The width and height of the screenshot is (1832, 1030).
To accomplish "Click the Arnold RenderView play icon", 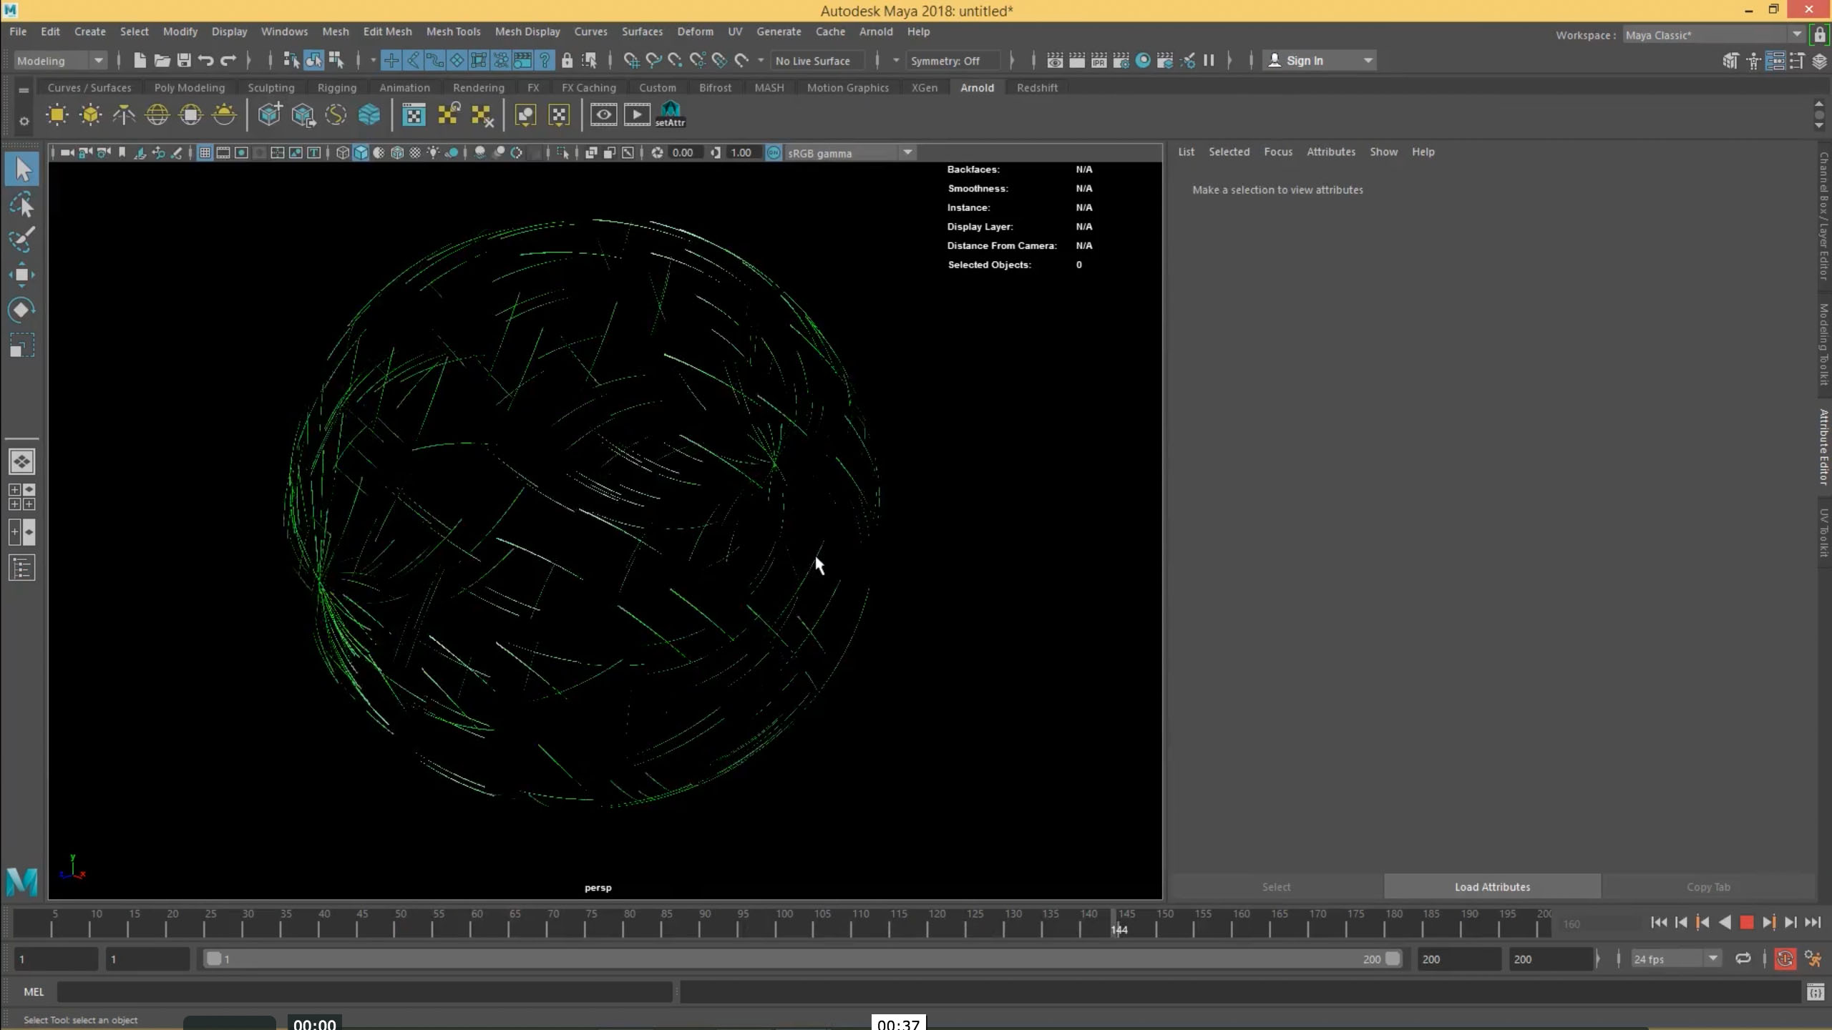I will click(x=636, y=114).
